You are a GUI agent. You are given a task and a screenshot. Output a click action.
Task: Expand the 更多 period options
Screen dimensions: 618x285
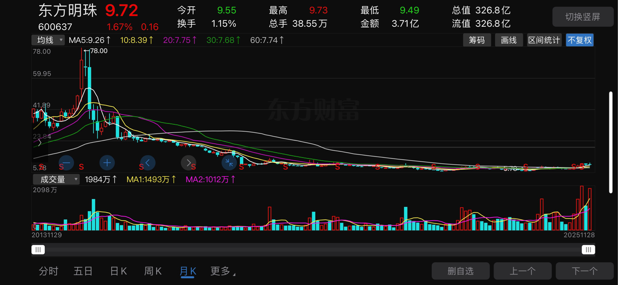(222, 271)
